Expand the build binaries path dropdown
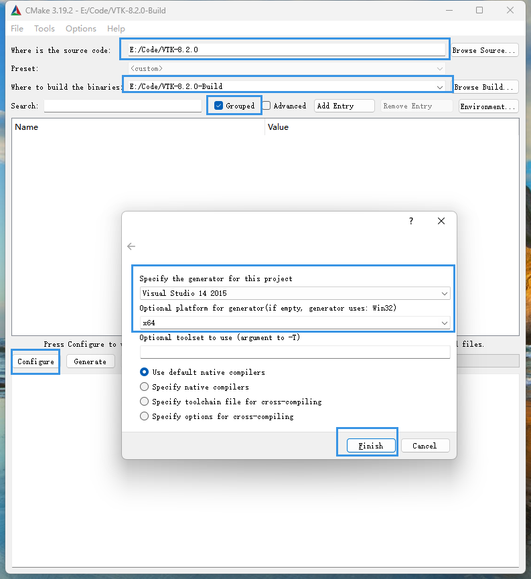 coord(440,87)
